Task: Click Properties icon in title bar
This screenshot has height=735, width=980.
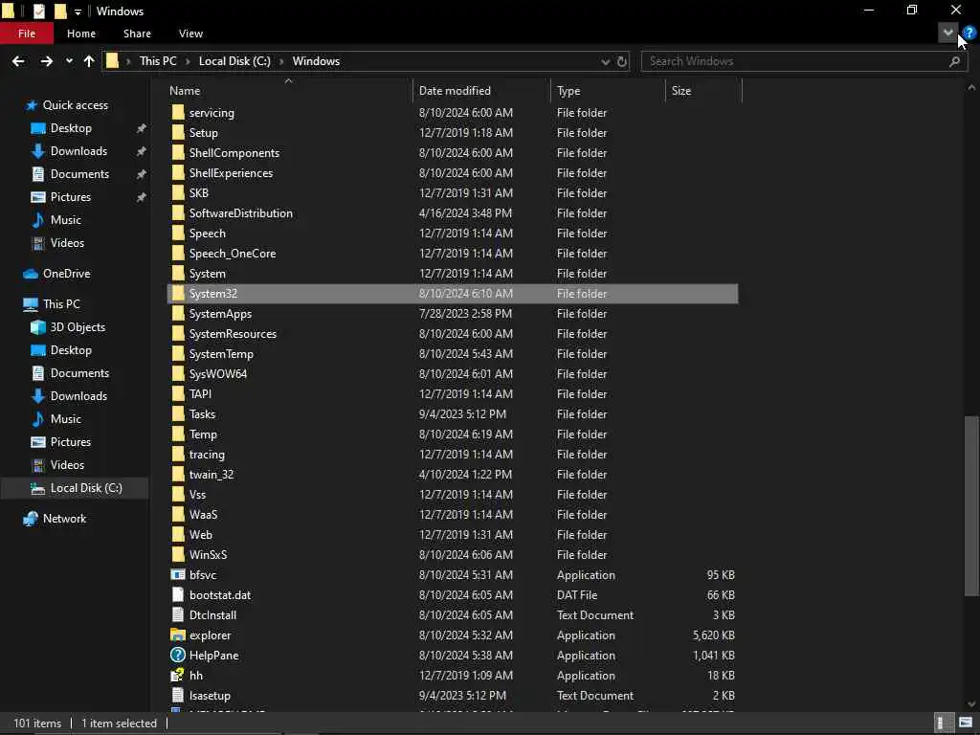Action: (38, 11)
